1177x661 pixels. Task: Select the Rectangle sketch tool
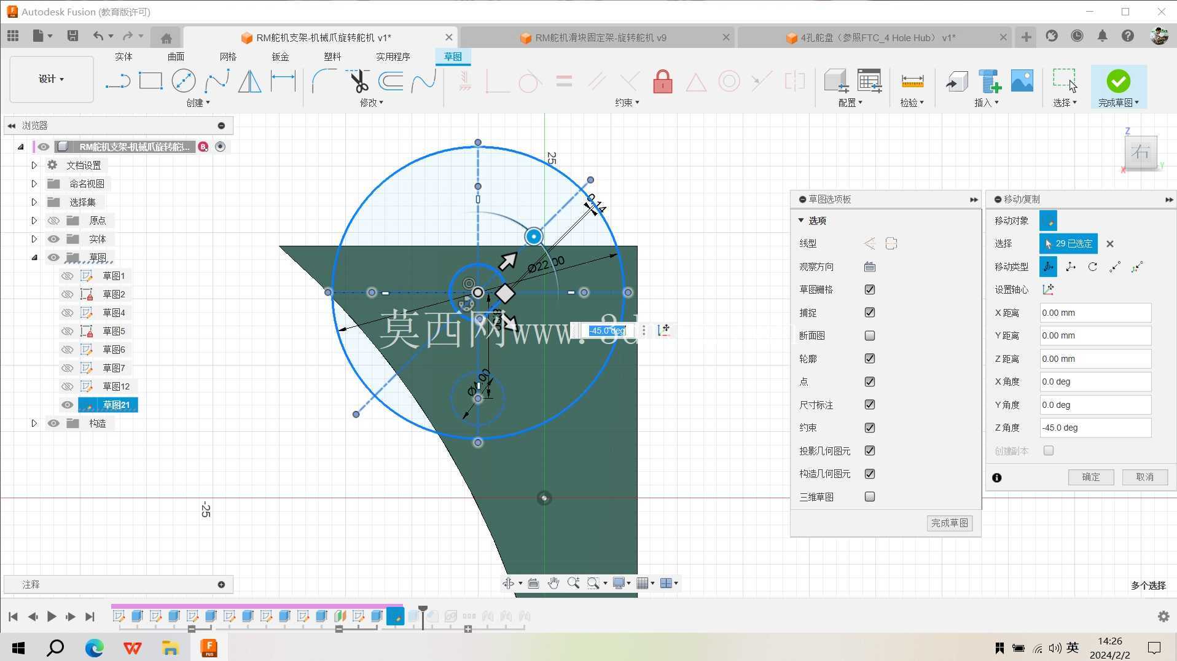click(151, 81)
